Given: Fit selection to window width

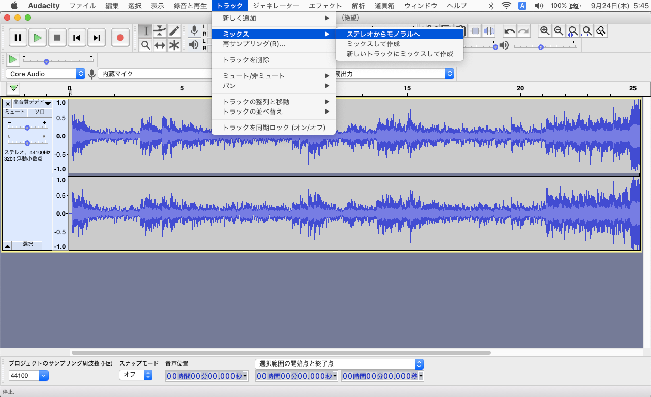Looking at the screenshot, I should [x=572, y=31].
